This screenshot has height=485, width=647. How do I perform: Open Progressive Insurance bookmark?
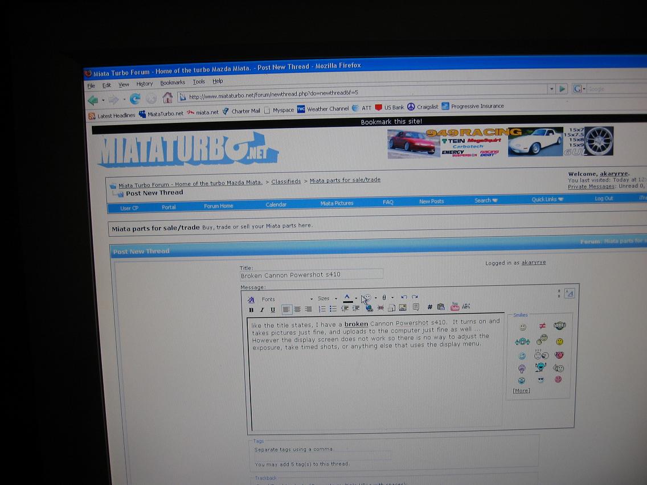point(473,106)
